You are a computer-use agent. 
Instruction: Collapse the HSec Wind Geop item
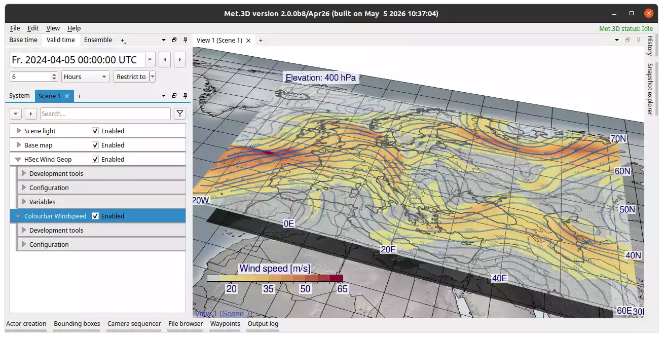(x=18, y=159)
